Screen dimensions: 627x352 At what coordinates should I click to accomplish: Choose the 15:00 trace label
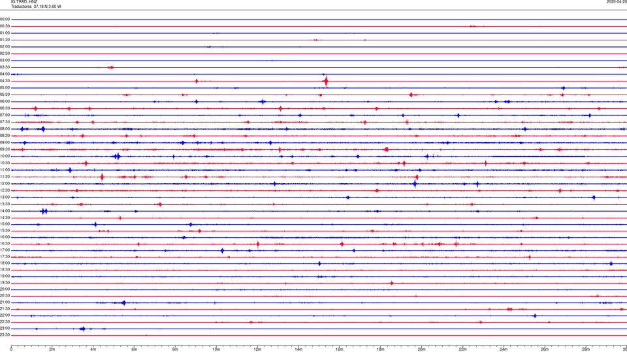(5, 224)
